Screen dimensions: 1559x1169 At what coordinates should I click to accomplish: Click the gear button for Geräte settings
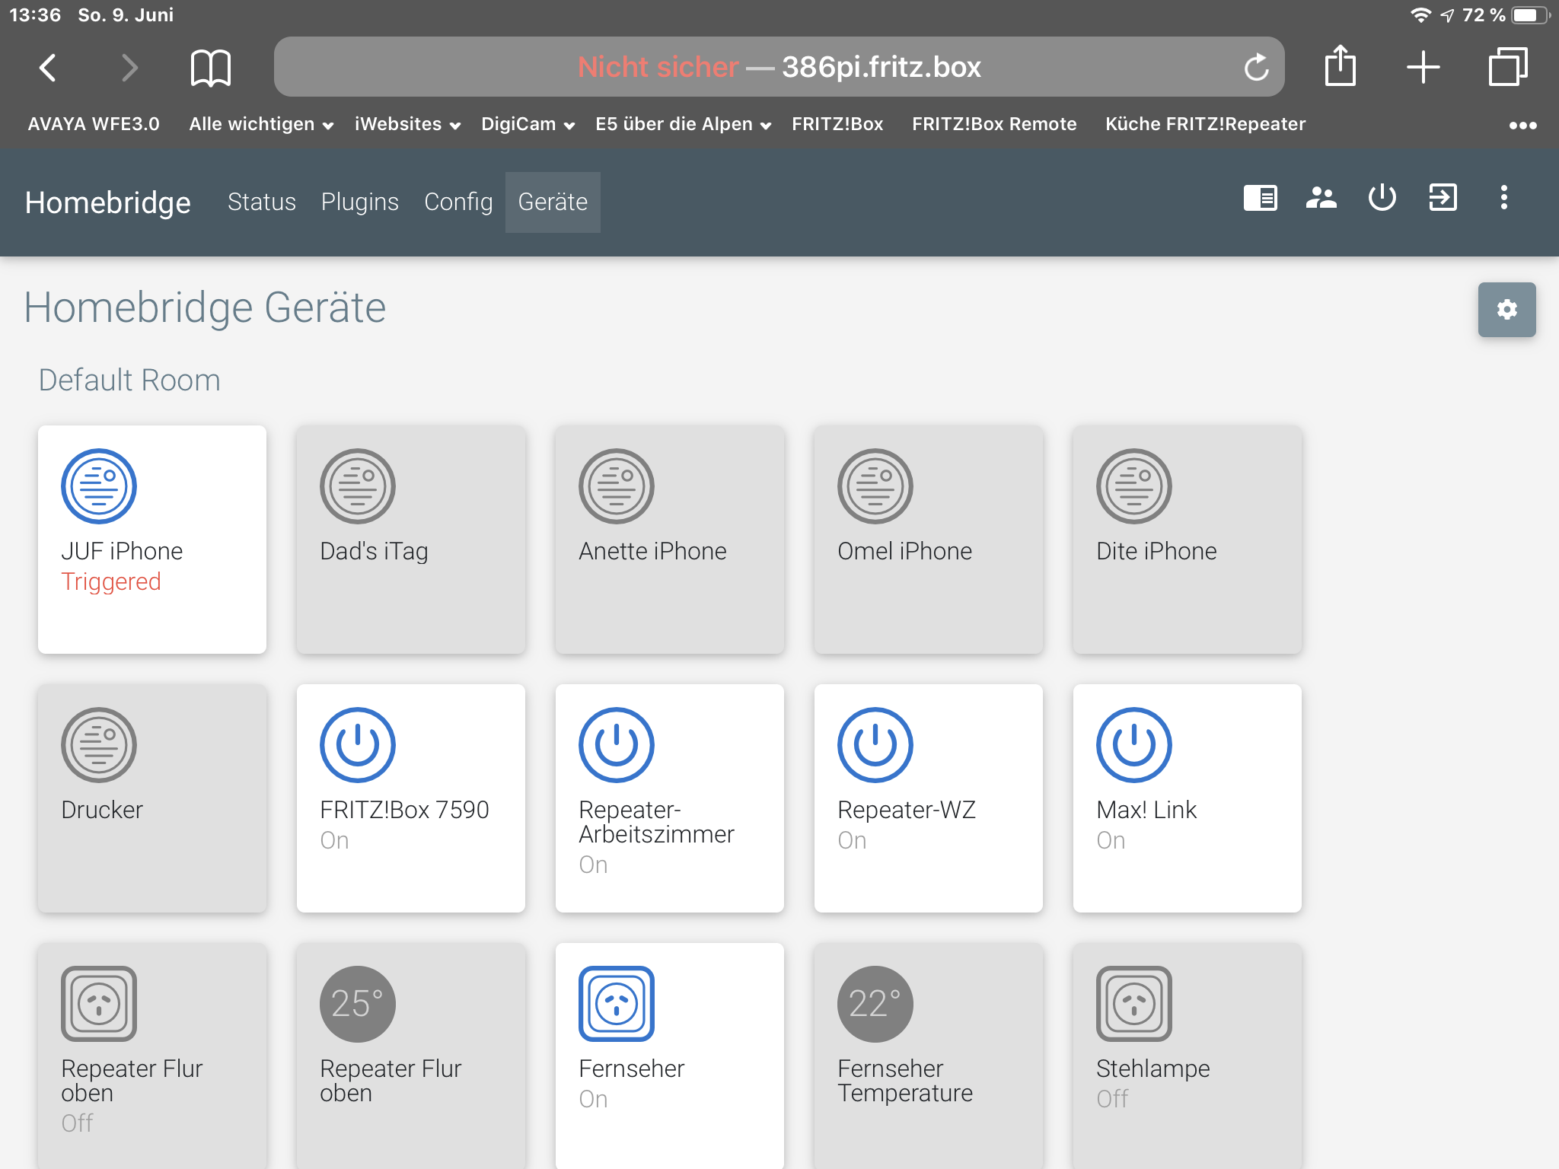1506,310
